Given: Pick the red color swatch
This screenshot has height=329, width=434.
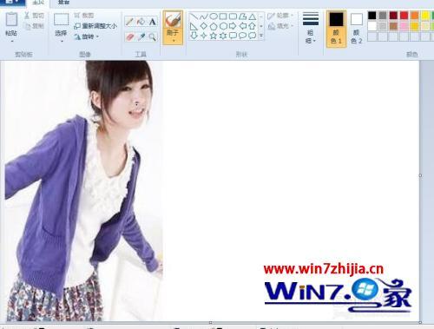Looking at the screenshot, I should 404,16.
